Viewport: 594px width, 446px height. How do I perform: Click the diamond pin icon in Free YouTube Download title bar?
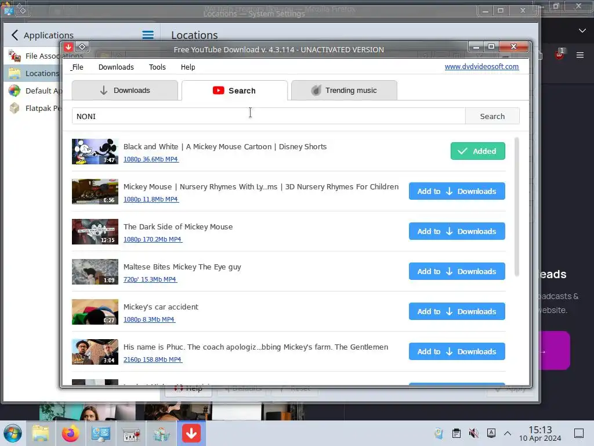click(82, 47)
